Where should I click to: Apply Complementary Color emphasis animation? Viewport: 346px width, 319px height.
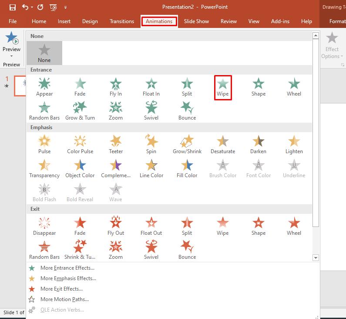pos(116,169)
